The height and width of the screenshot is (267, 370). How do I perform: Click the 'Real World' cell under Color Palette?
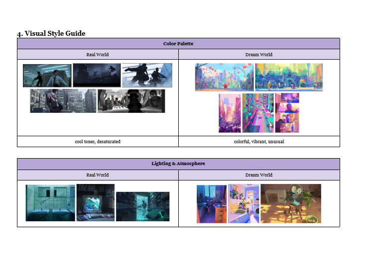98,54
